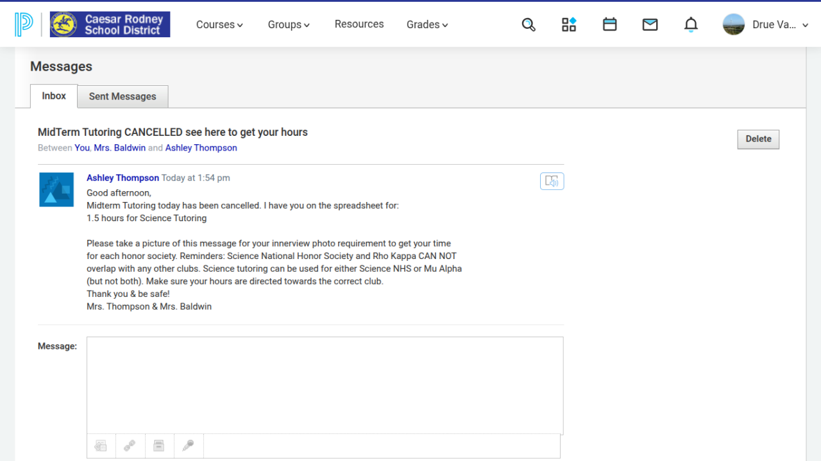Viewport: 821px width, 461px height.
Task: Click the Schoology search magnifier icon
Action: (x=529, y=25)
